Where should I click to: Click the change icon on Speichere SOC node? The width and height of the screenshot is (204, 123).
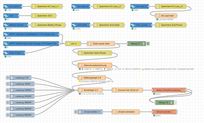tap(34, 16)
